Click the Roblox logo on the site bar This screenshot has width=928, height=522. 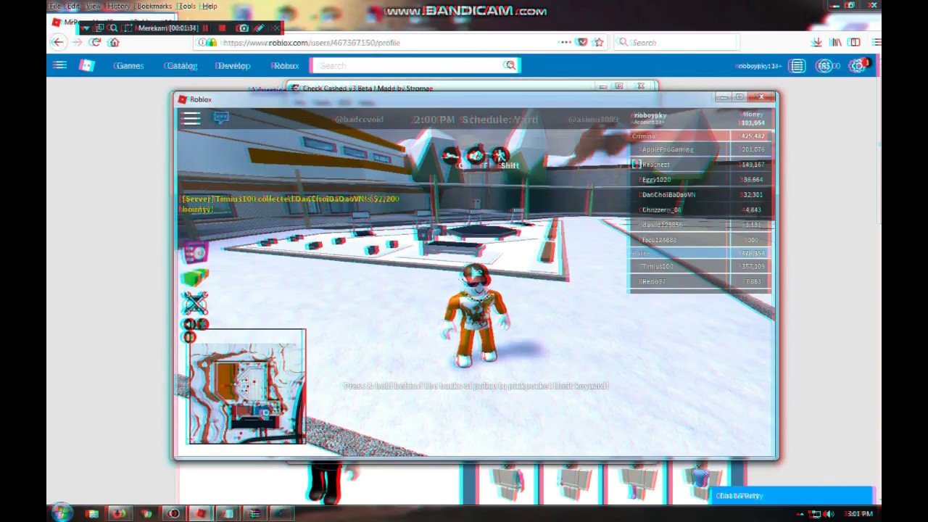click(x=87, y=65)
